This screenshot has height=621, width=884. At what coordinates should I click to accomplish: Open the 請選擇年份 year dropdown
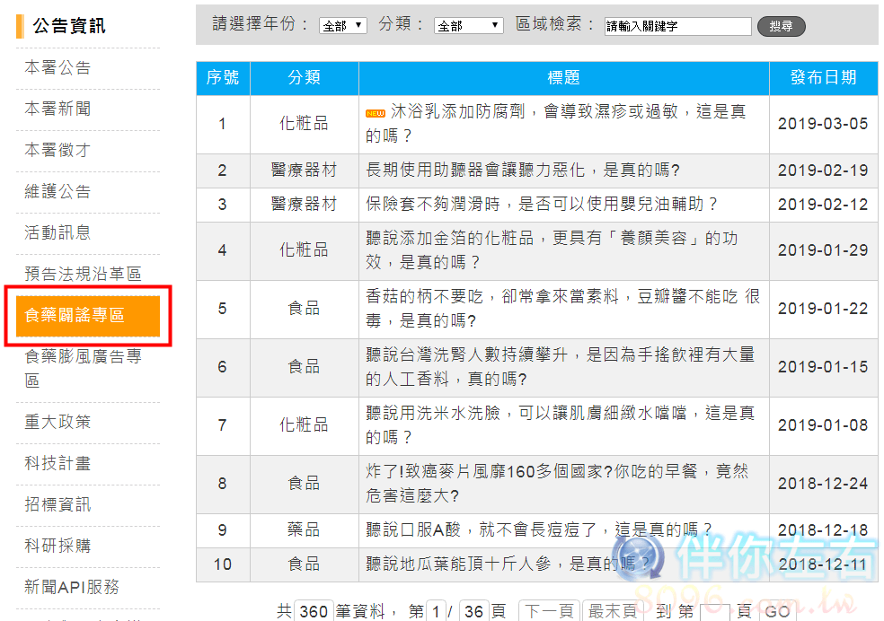pos(343,25)
